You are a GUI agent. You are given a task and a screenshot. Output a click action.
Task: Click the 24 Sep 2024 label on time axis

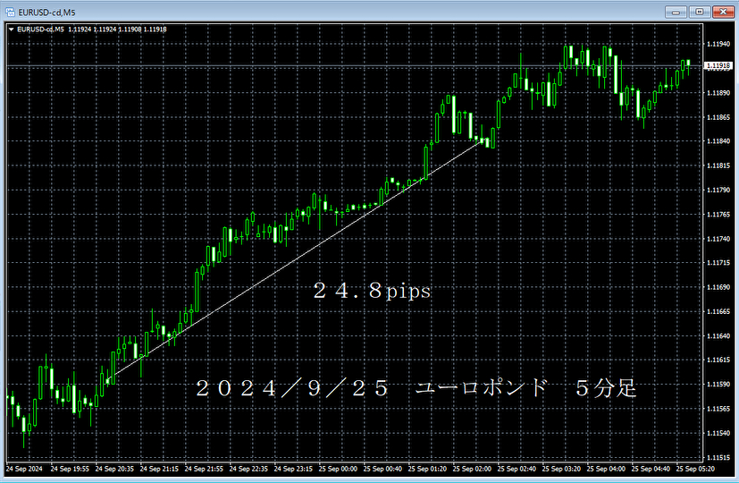point(25,469)
